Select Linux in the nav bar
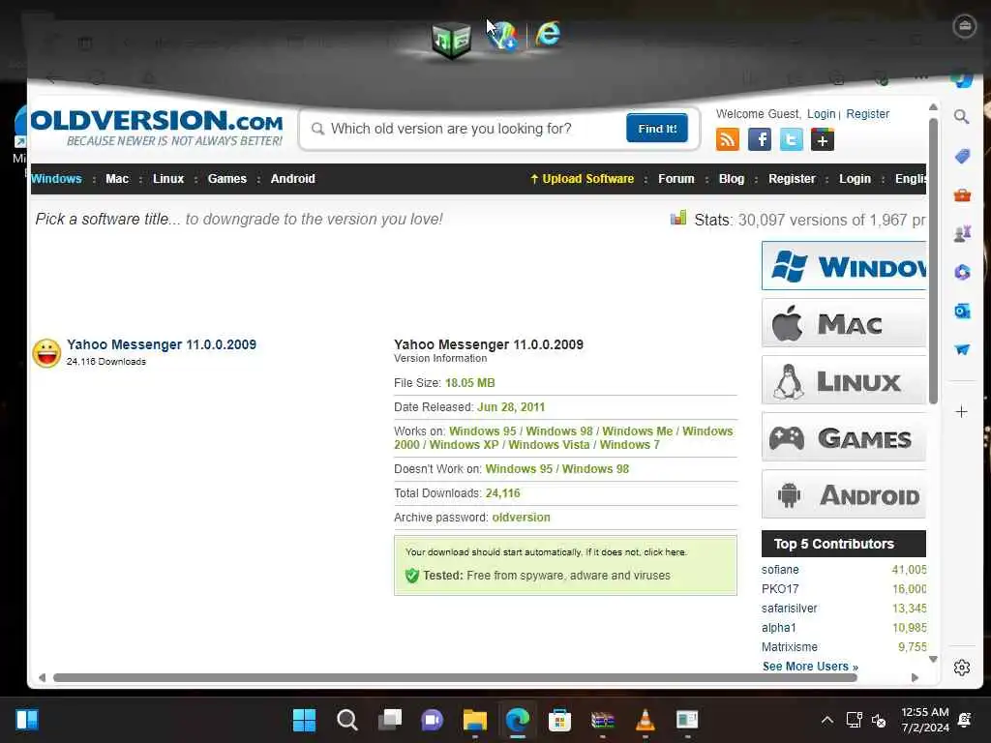This screenshot has height=743, width=991. [x=168, y=179]
